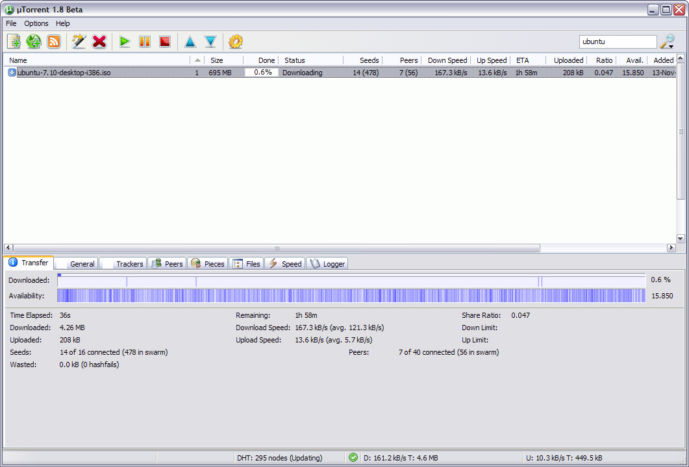Click vertical scrollbar up arrow

[x=681, y=58]
